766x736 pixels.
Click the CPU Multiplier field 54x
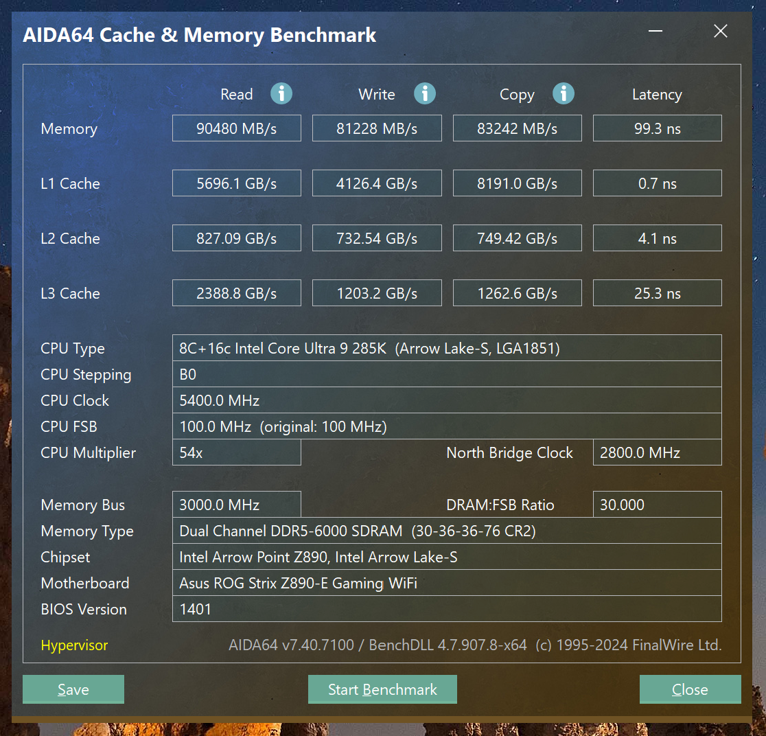(x=236, y=452)
